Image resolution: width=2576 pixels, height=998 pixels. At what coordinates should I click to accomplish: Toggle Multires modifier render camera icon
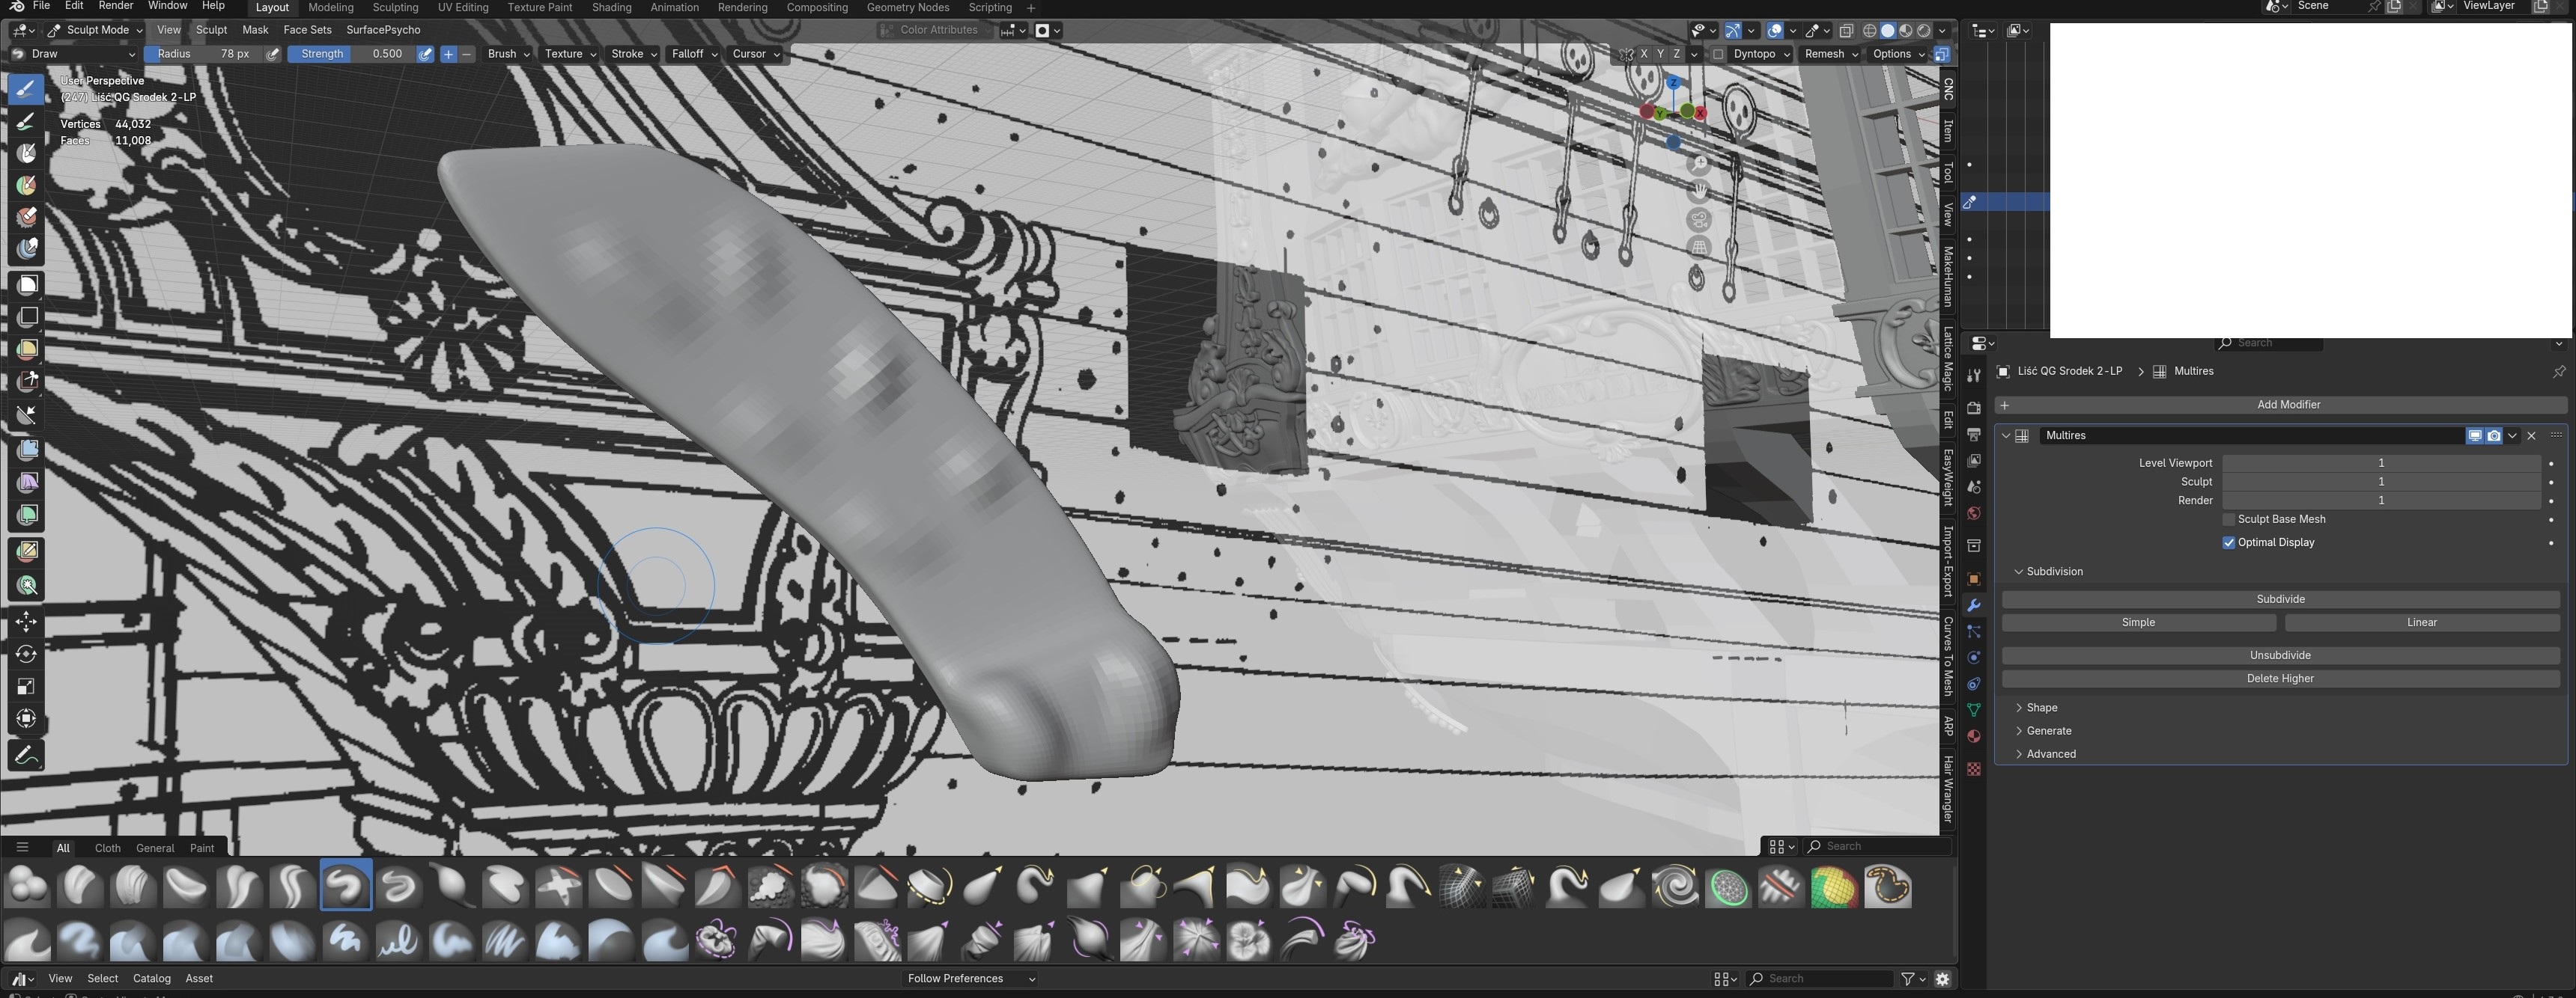2494,435
